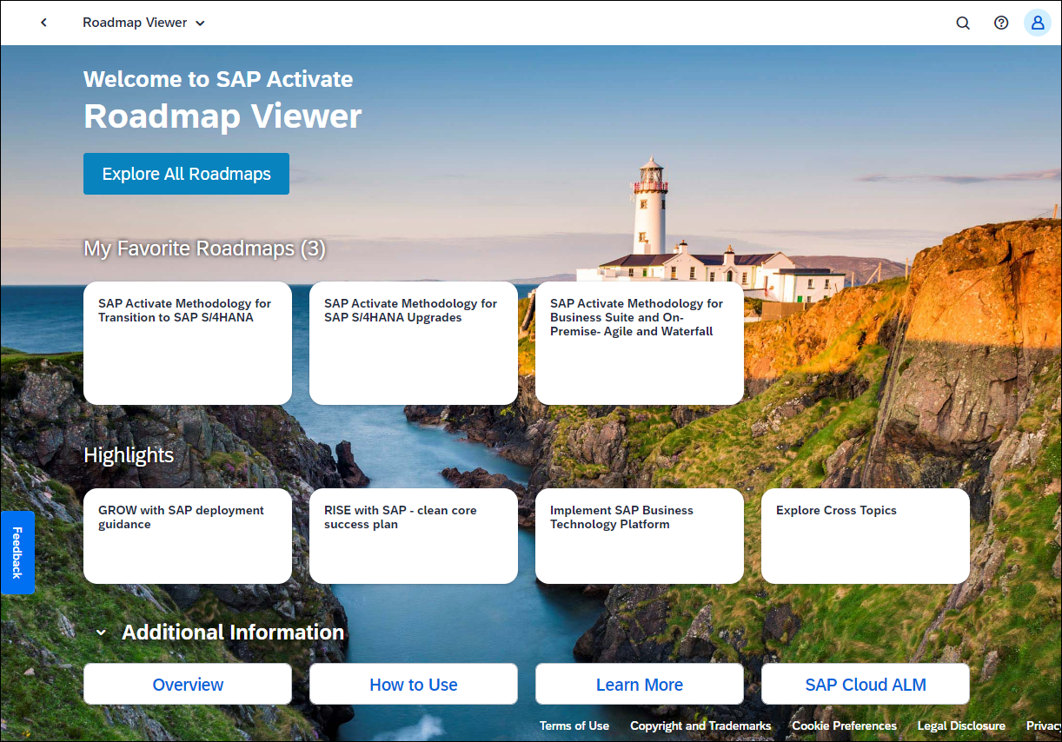Select GROW with SAP deployment guidance tile
This screenshot has width=1062, height=742.
[x=188, y=536]
